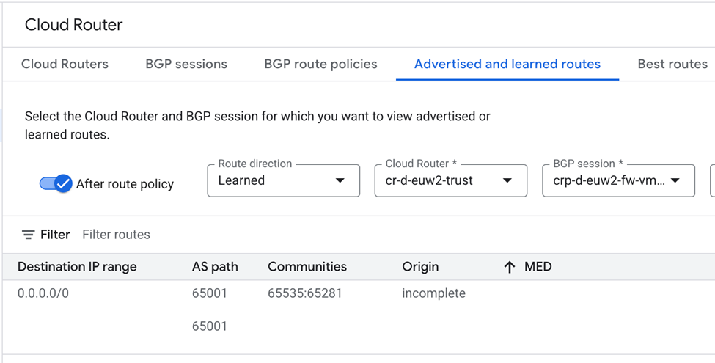Click the Filter list icon
Viewport: 715px width, 363px height.
tap(28, 235)
